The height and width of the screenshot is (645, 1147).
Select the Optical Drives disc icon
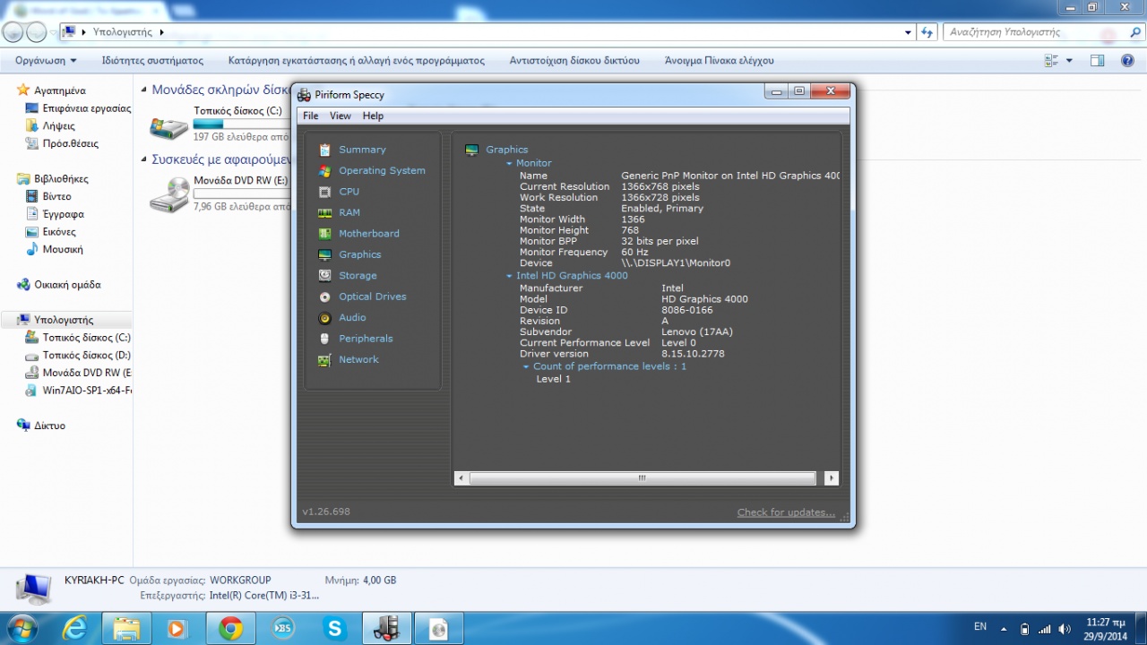point(324,297)
